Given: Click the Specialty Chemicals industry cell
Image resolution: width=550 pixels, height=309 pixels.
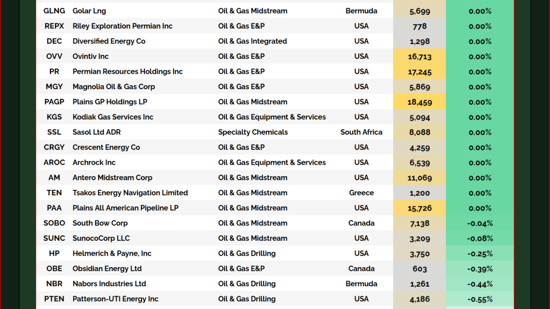Looking at the screenshot, I should coord(253,132).
